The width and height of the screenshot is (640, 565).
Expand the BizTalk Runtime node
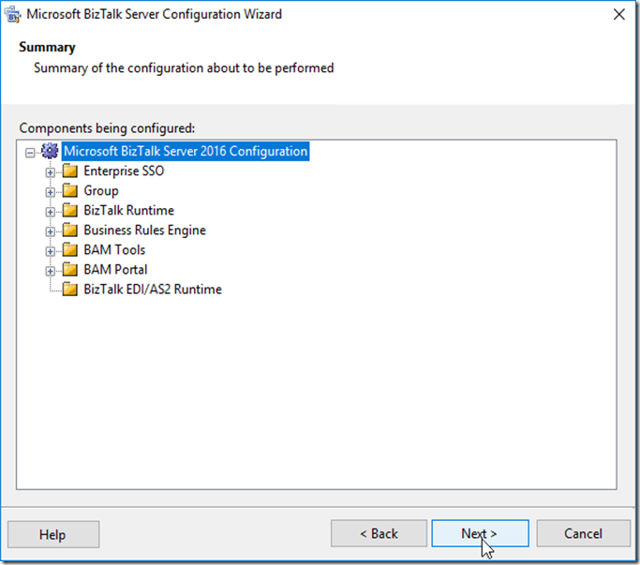pyautogui.click(x=50, y=212)
